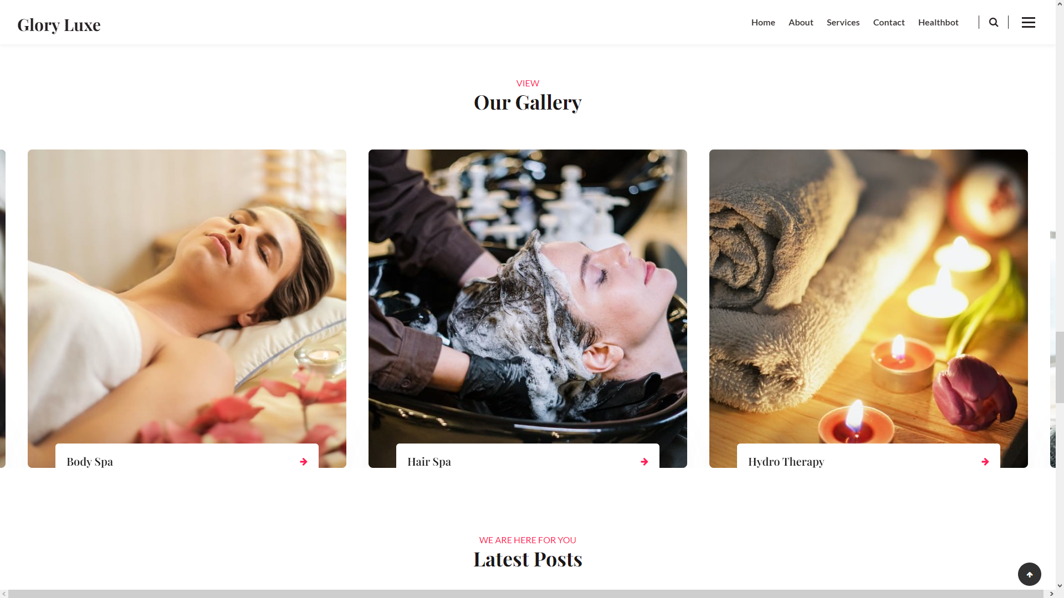Click the horizontal scrollbar left arrow
Image resolution: width=1064 pixels, height=598 pixels.
click(4, 594)
